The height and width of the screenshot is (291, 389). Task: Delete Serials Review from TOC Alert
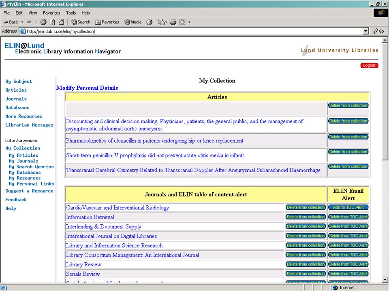(x=348, y=274)
